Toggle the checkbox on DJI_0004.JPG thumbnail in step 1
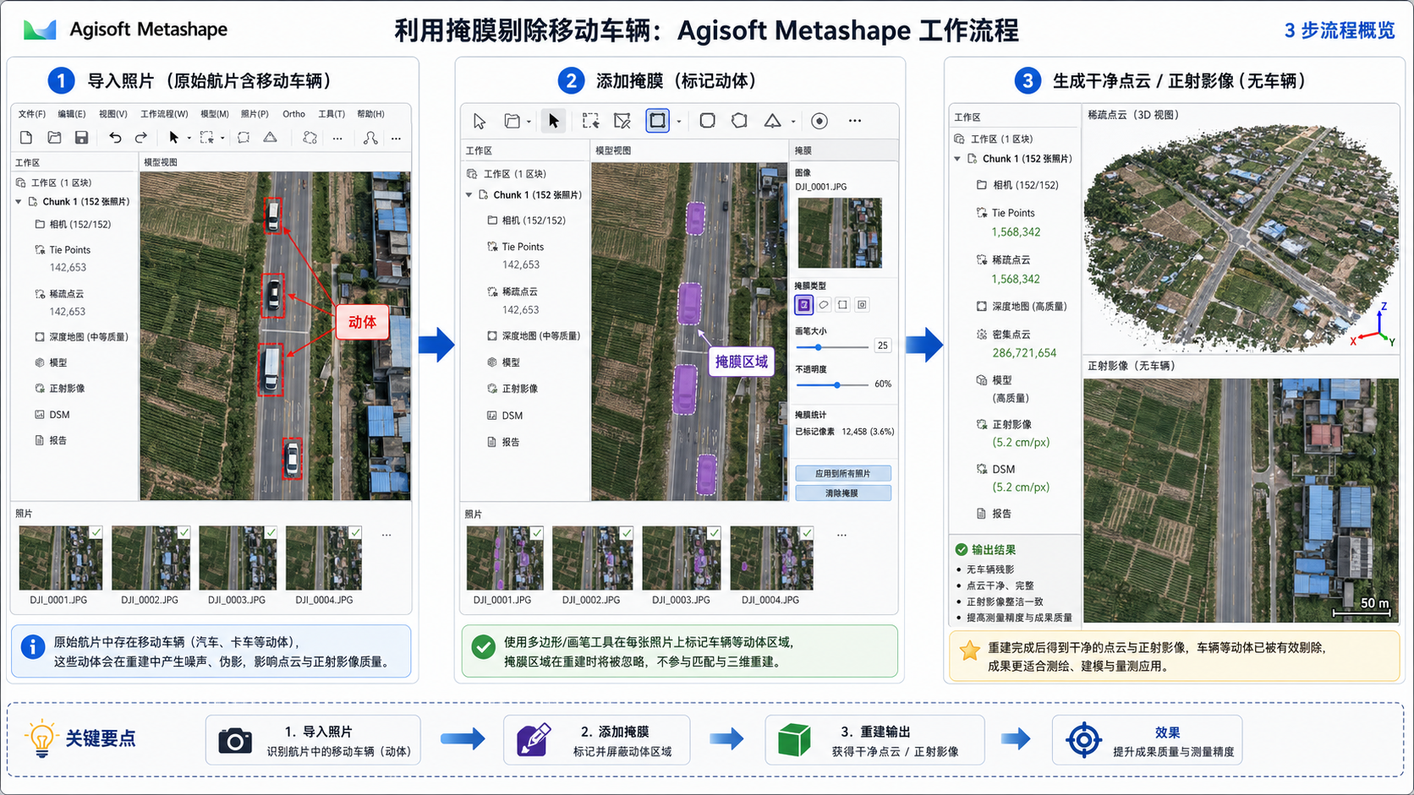 pyautogui.click(x=356, y=532)
